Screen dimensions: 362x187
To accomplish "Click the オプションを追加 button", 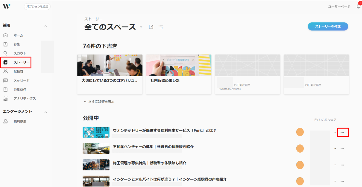I will pos(37,6).
